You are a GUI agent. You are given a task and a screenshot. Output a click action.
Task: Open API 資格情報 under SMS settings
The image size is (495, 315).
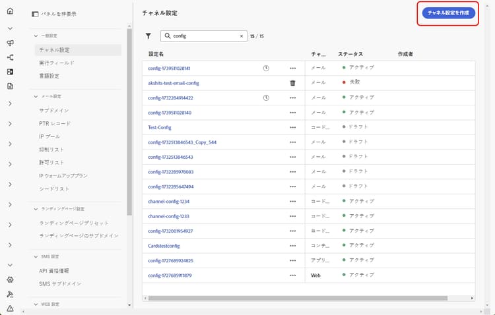[54, 271]
